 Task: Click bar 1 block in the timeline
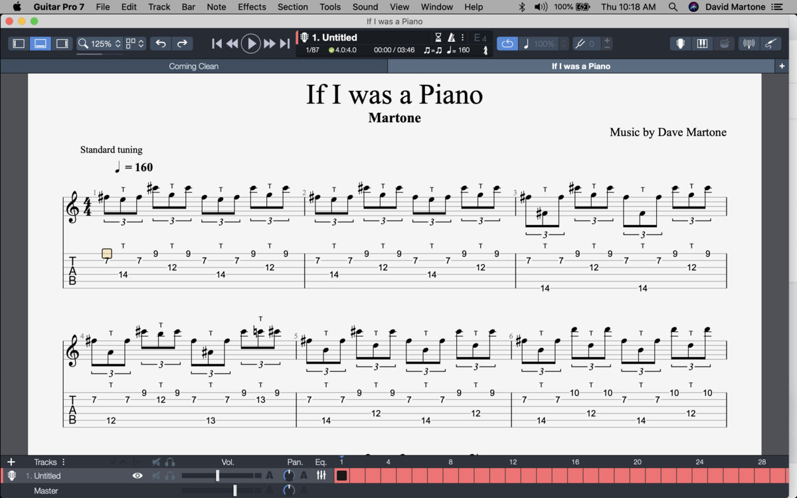[341, 475]
